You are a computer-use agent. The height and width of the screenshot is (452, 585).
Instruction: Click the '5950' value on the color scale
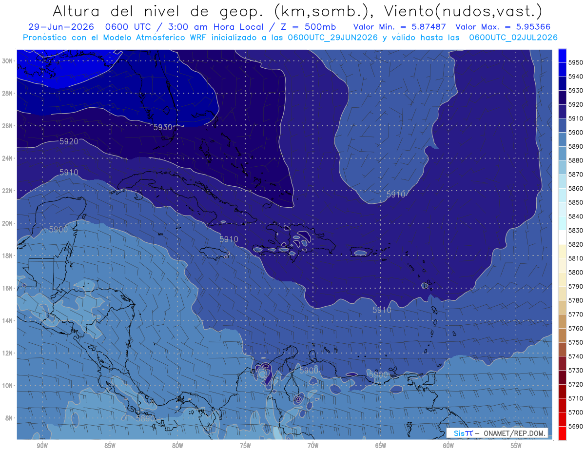coord(576,62)
